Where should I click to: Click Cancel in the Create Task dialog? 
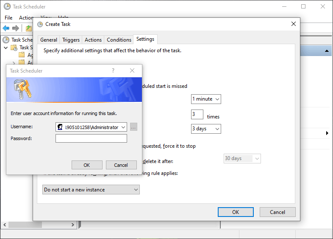(277, 212)
